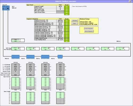Enable the checkbox beside slot 8 AFD Type
The image size is (133, 106).
tap(125, 48)
